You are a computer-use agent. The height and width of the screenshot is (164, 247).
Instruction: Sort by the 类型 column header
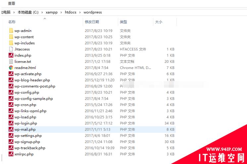tap(123, 22)
